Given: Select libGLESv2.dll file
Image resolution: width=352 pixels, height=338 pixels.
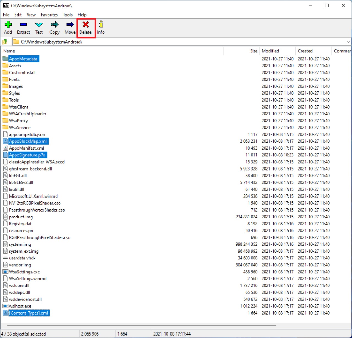Looking at the screenshot, I should (21, 182).
